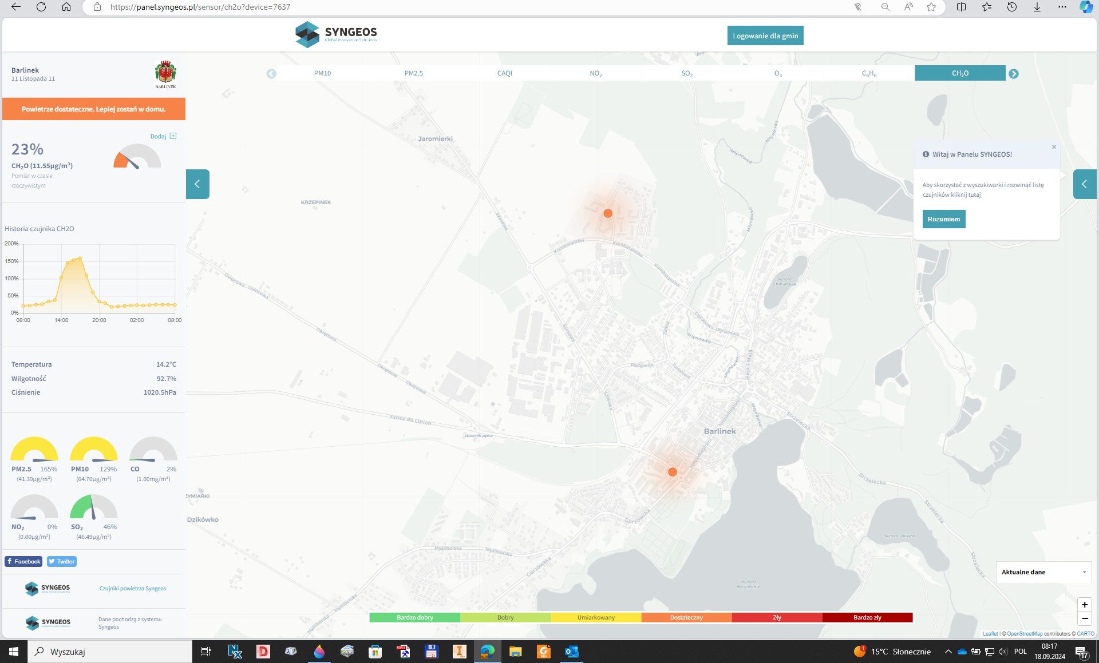Click the PM10 gauge
Viewport: 1099px width, 663px height.
pyautogui.click(x=94, y=449)
